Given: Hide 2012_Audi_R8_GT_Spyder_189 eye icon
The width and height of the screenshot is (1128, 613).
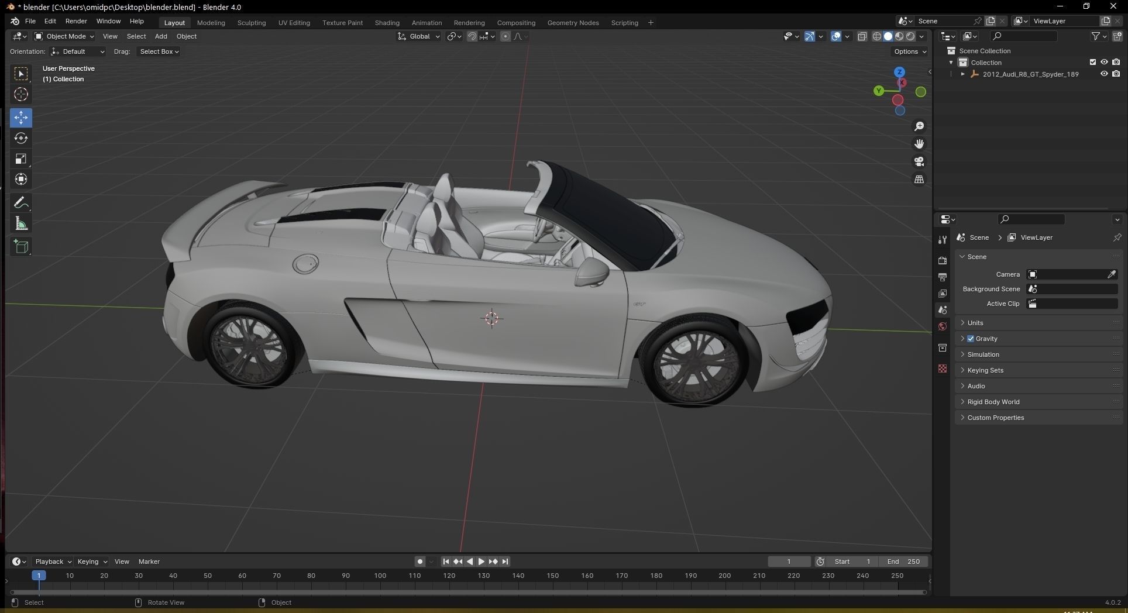Looking at the screenshot, I should pos(1104,74).
